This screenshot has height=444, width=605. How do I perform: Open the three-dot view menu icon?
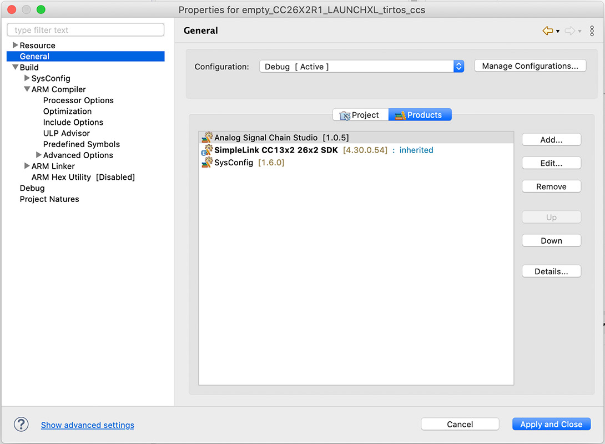[x=592, y=31]
